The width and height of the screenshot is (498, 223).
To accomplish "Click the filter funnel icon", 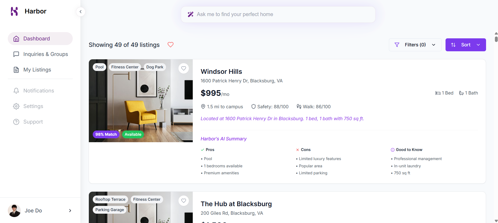I will [397, 45].
